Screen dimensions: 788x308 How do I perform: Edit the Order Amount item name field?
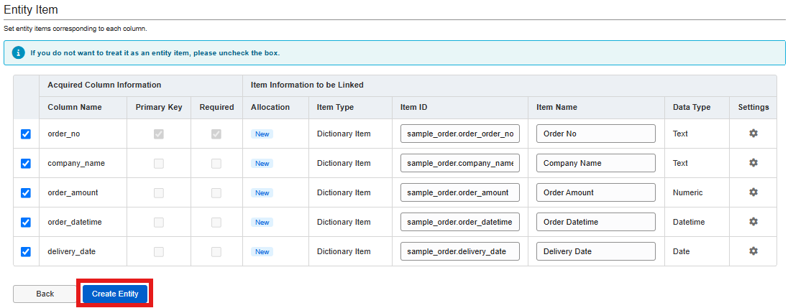point(596,192)
